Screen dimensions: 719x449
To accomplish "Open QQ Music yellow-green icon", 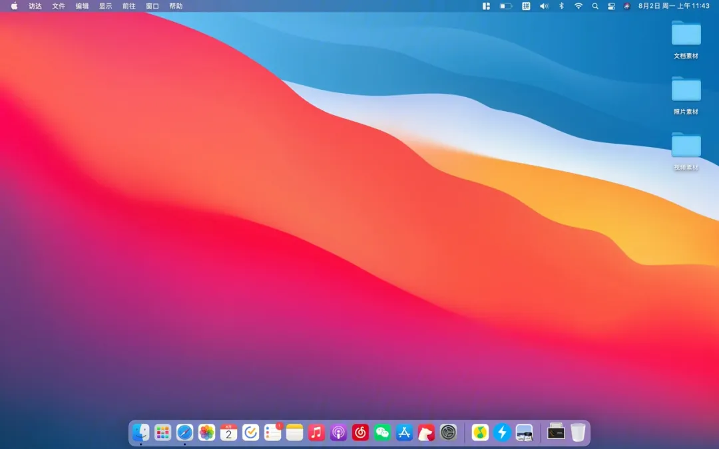I will coord(480,432).
